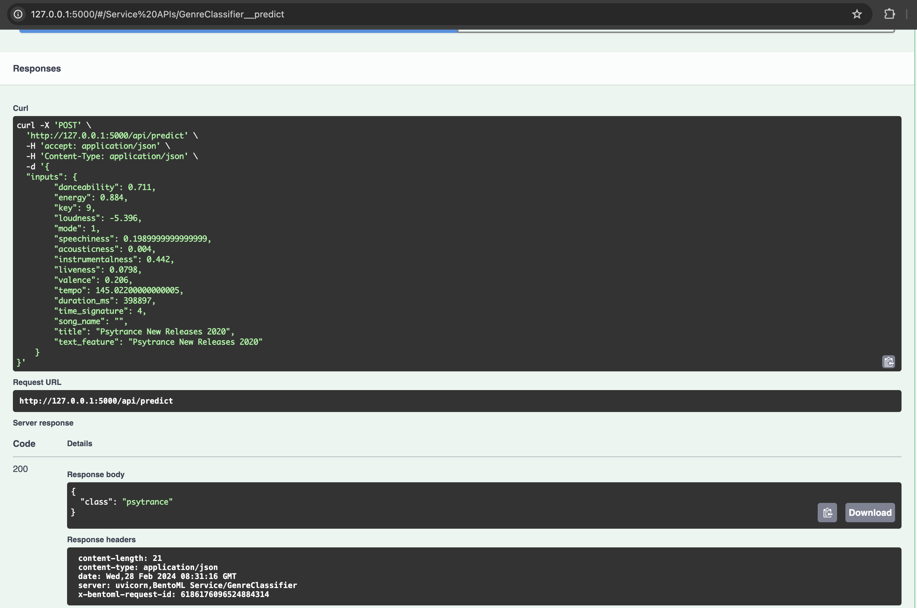The image size is (917, 608).
Task: Click the Response headers label
Action: coord(101,540)
